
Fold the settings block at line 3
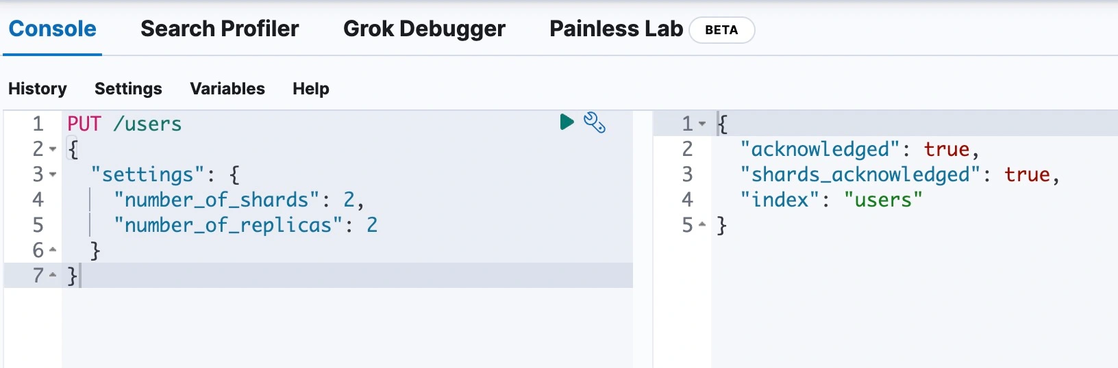click(53, 174)
